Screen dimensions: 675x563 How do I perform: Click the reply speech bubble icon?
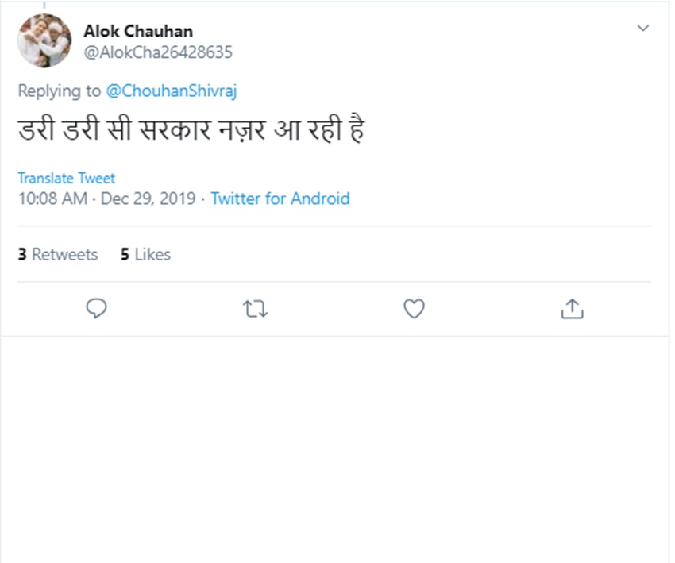(96, 309)
